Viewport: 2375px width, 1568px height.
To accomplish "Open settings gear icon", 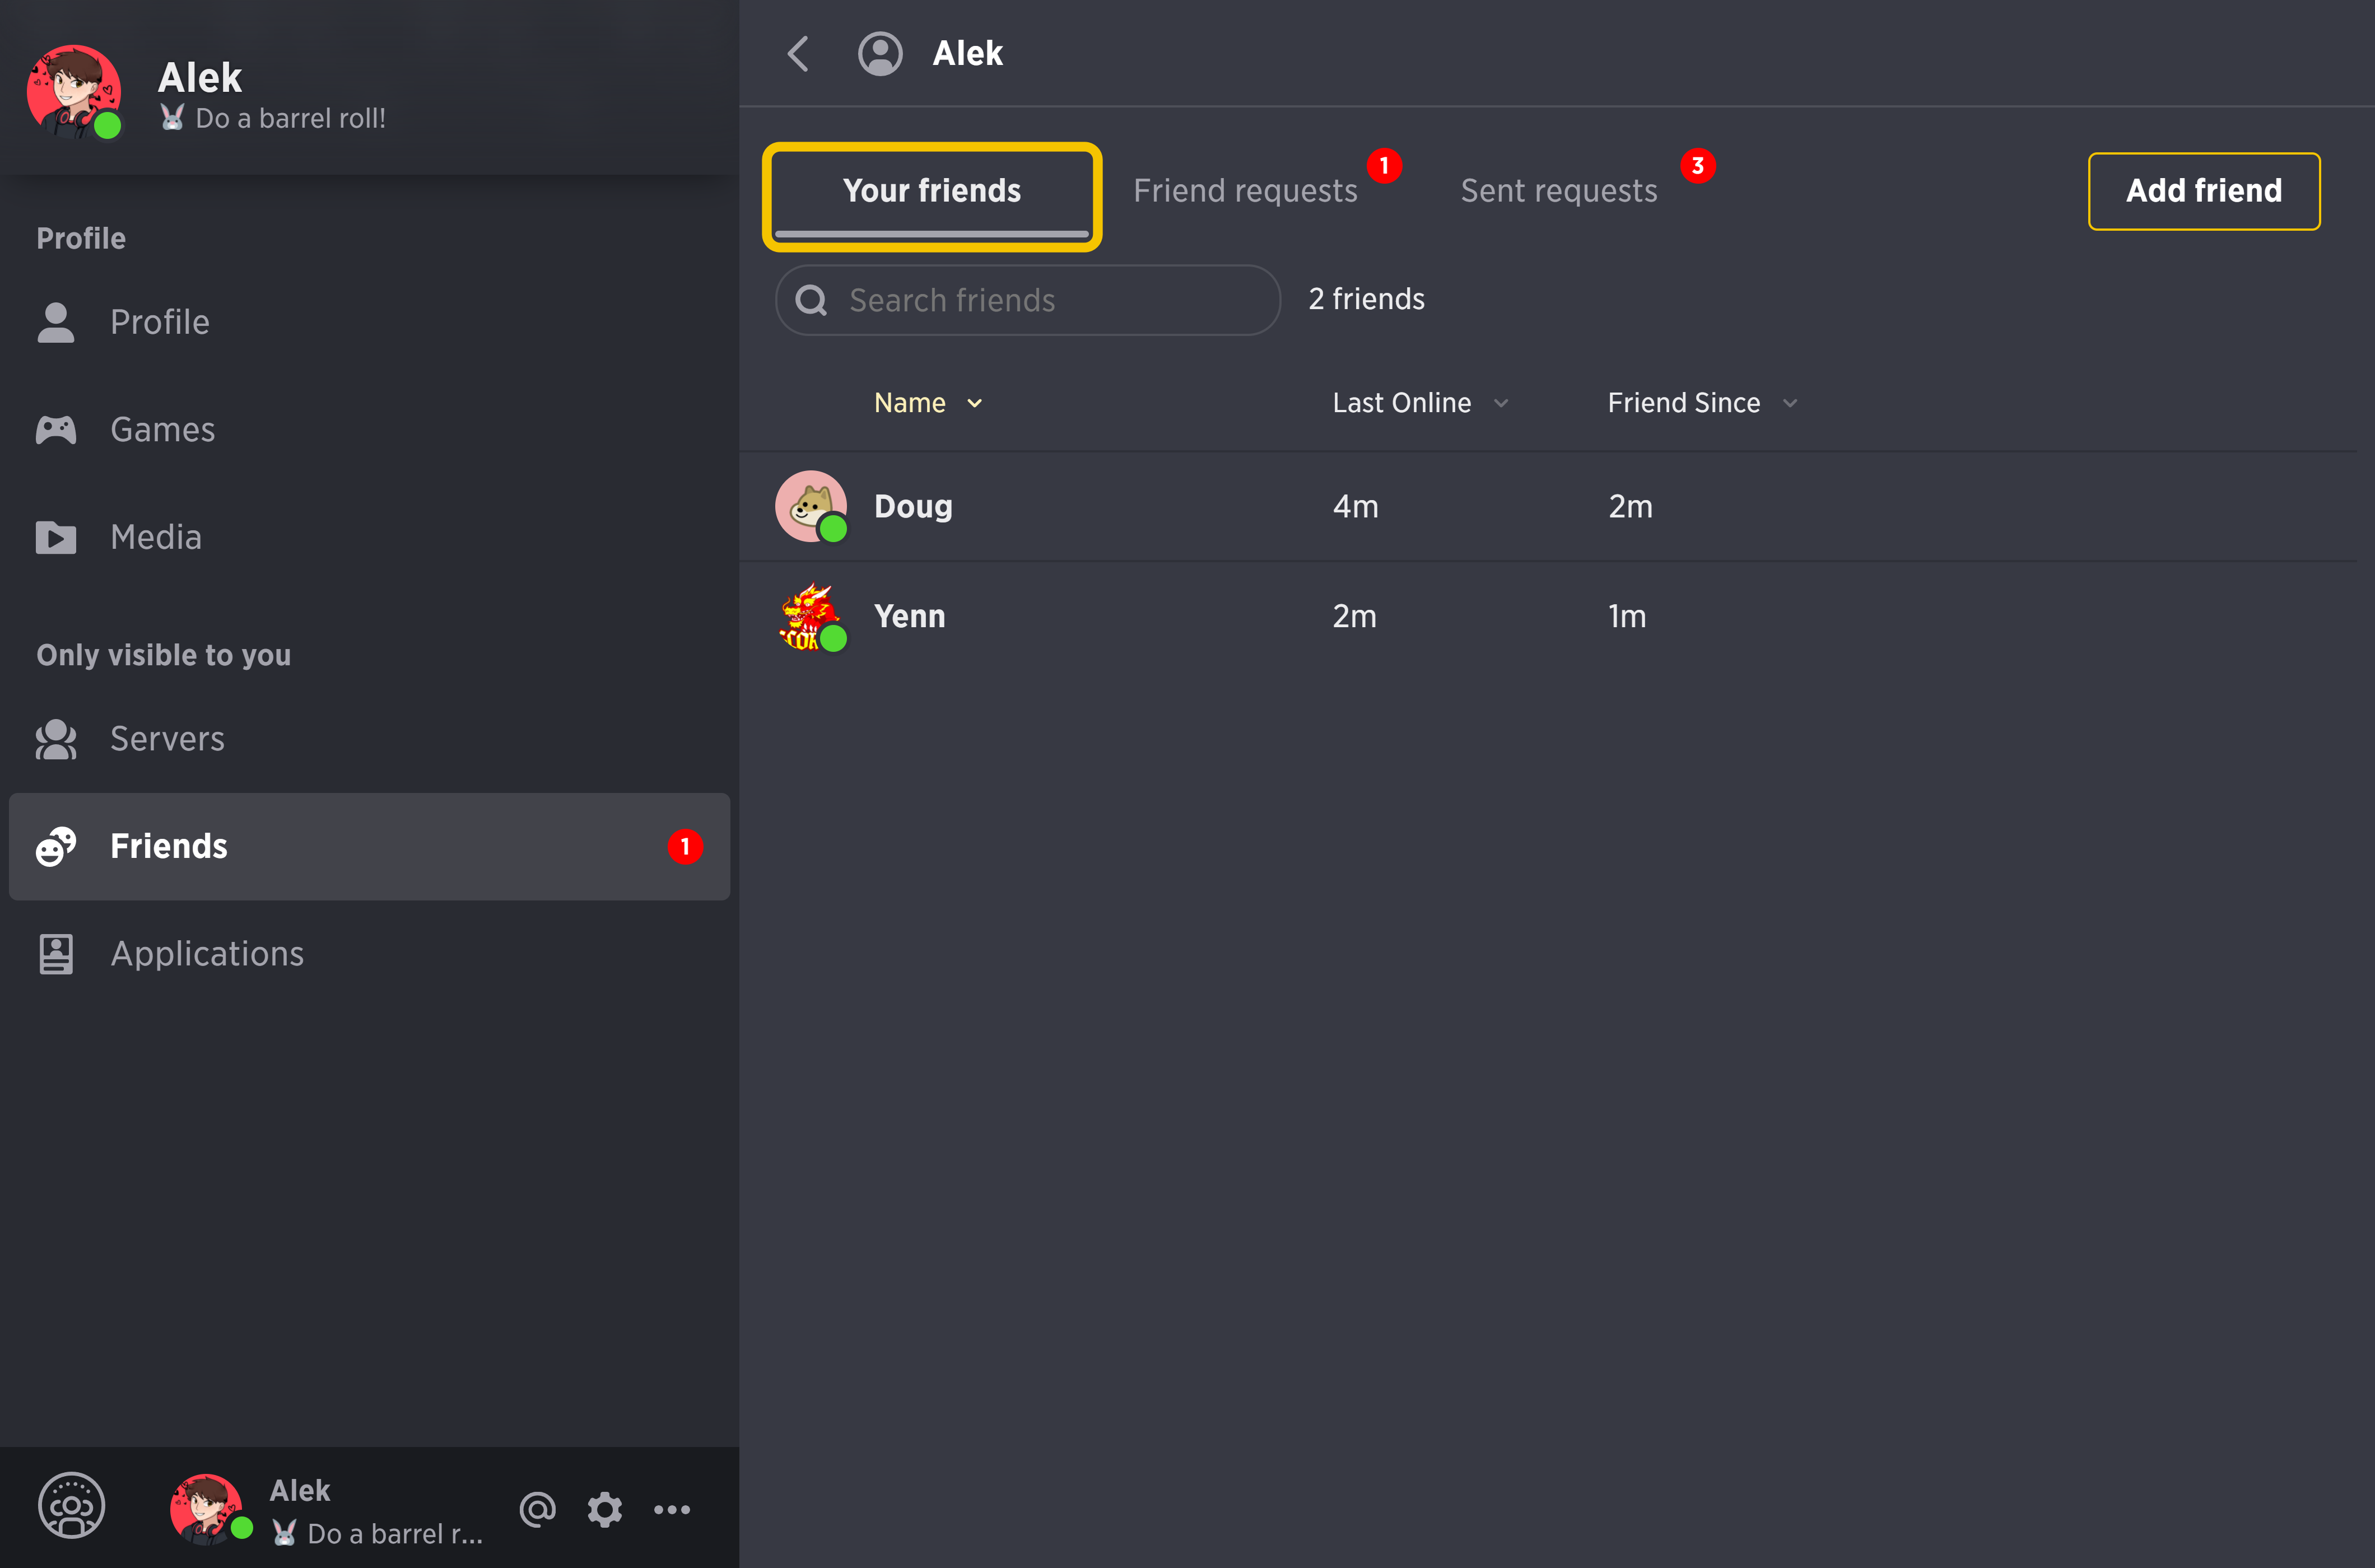I will click(x=604, y=1509).
